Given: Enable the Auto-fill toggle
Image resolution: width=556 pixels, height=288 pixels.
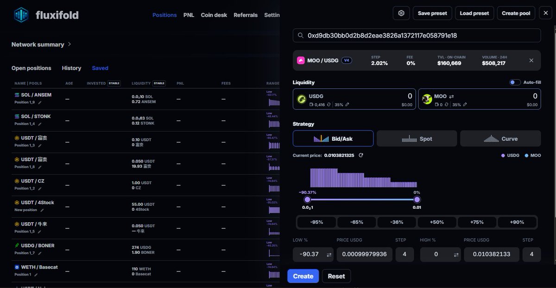Looking at the screenshot, I should click(515, 82).
